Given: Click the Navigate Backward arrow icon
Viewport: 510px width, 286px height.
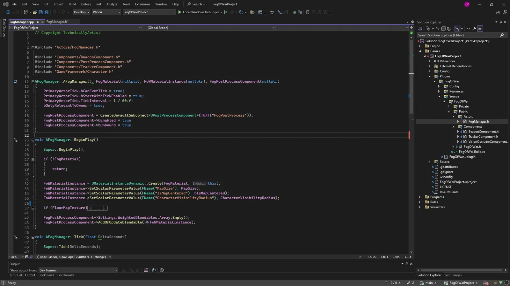Looking at the screenshot, I should 8,12.
